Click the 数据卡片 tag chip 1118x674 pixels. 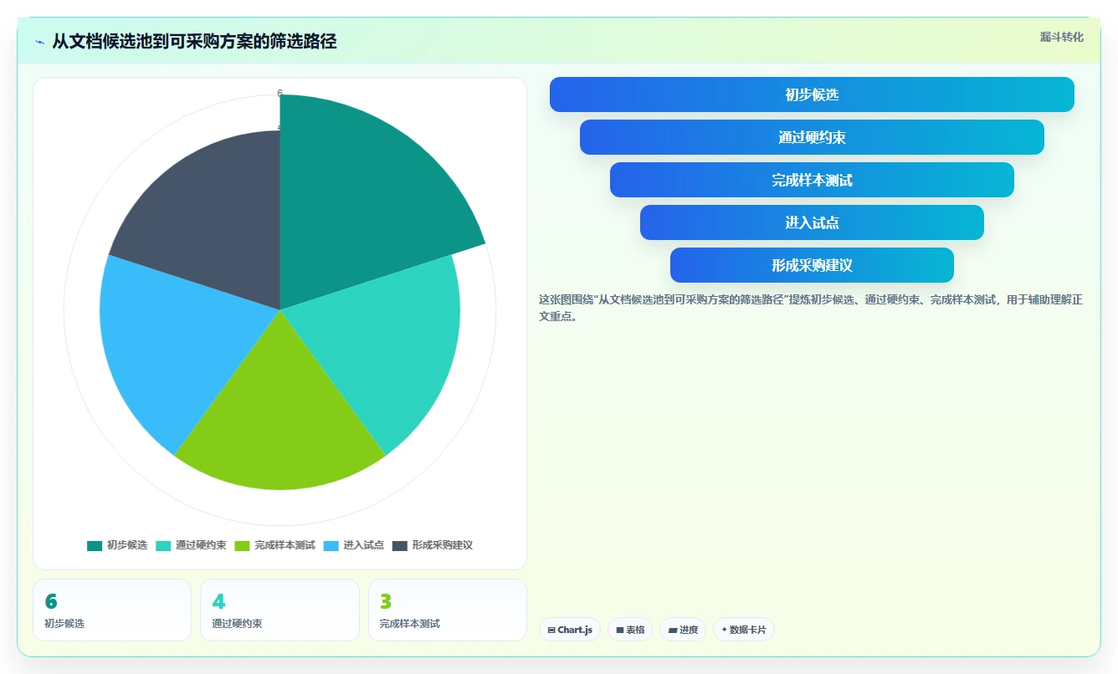(744, 630)
